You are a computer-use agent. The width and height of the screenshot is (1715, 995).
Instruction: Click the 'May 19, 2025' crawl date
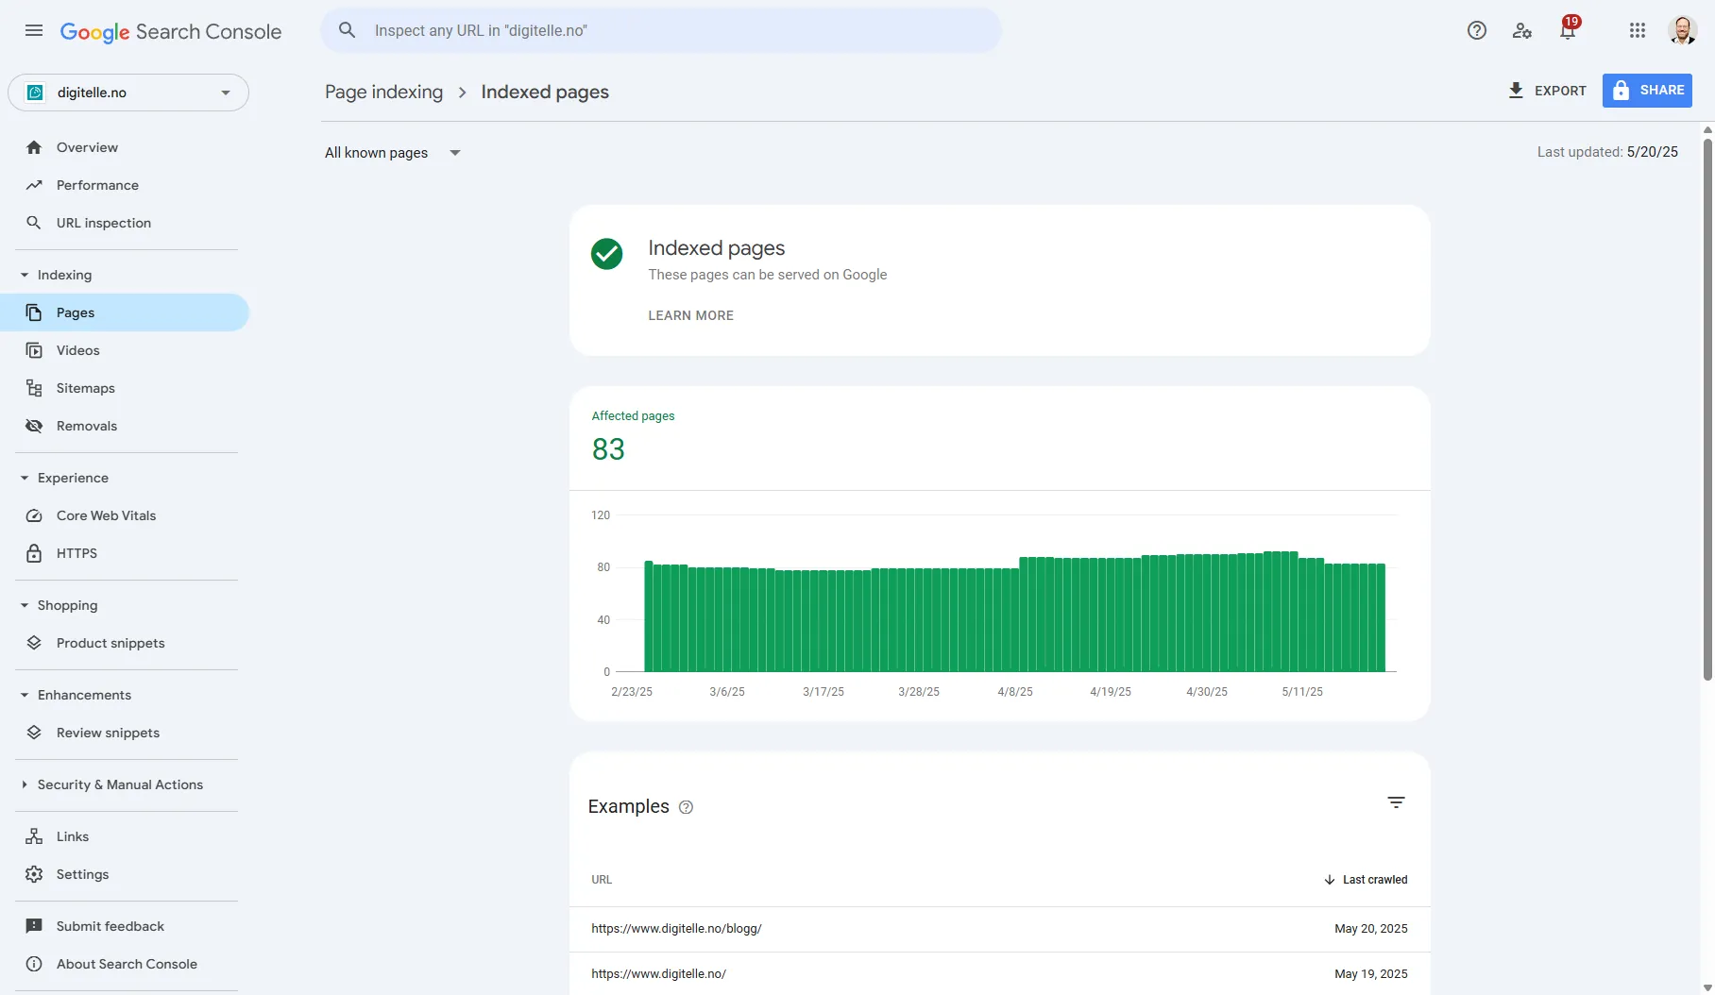tap(1370, 974)
